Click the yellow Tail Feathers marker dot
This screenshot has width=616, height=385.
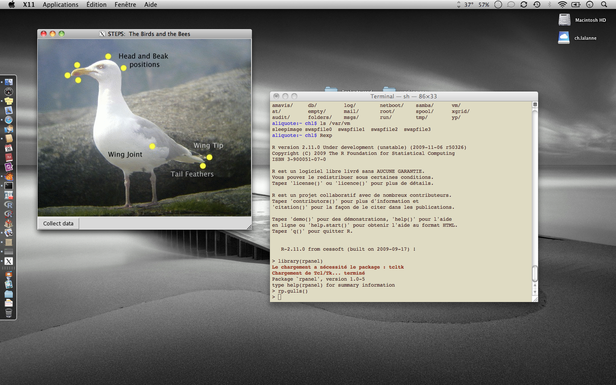(x=203, y=166)
